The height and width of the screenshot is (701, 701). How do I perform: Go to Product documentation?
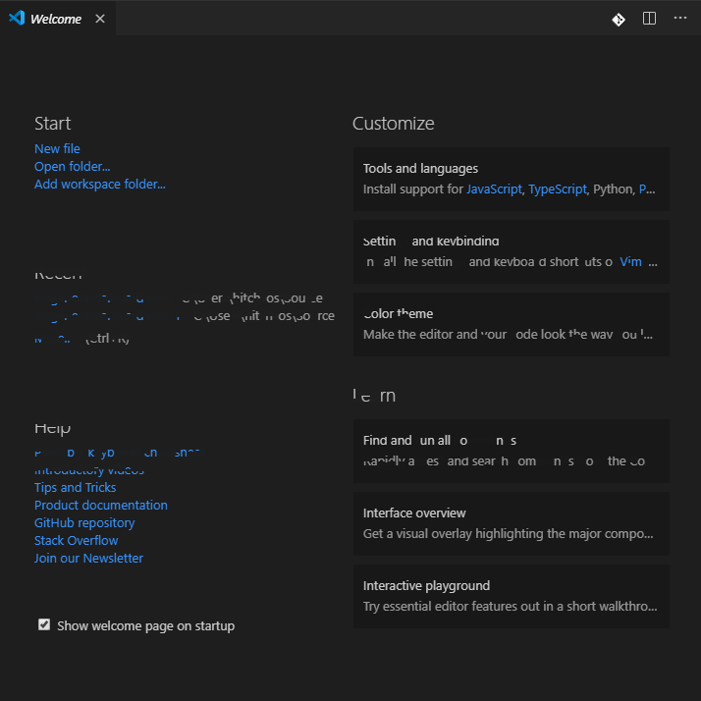[101, 506]
